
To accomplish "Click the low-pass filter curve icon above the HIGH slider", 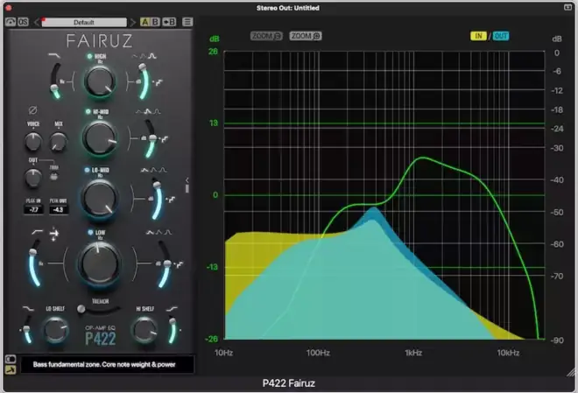I will [54, 56].
